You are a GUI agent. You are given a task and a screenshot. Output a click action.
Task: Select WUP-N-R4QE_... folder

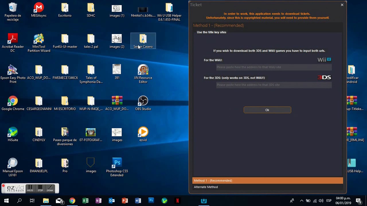pyautogui.click(x=91, y=104)
